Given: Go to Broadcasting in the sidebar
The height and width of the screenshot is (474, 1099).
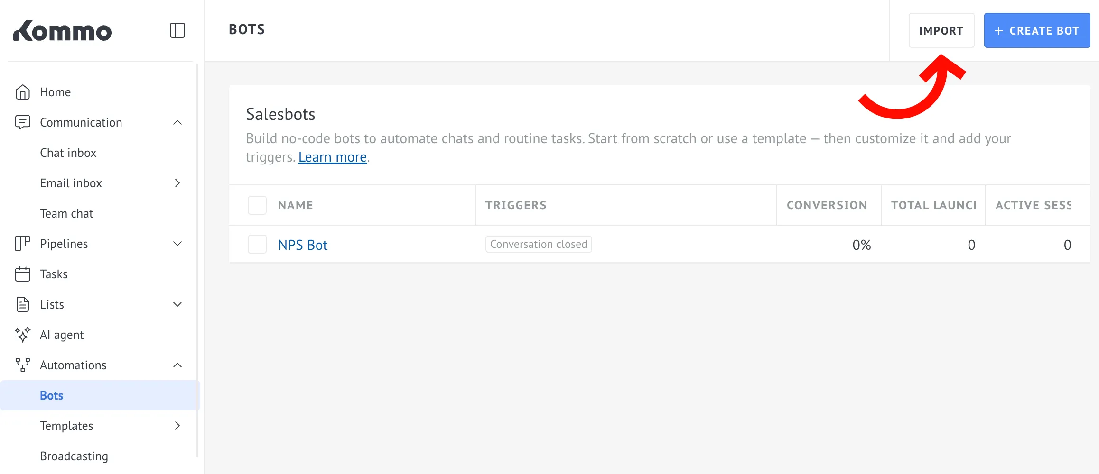Looking at the screenshot, I should pos(74,456).
